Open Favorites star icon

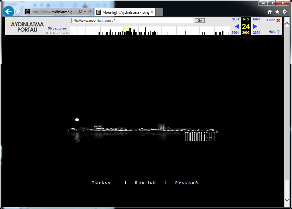pos(277,12)
